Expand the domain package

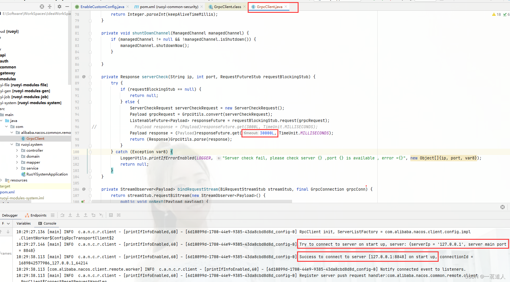17,156
